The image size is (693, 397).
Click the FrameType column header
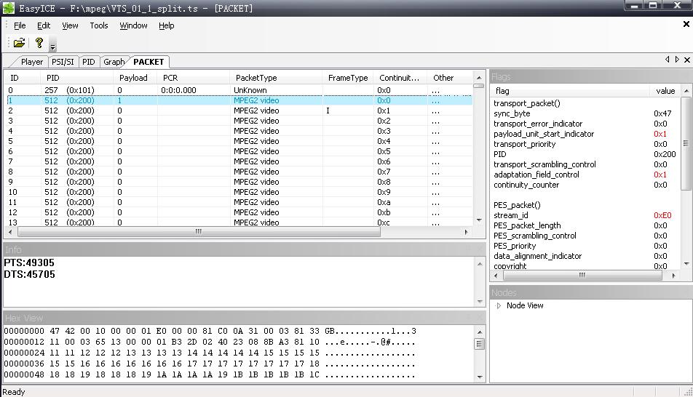348,78
